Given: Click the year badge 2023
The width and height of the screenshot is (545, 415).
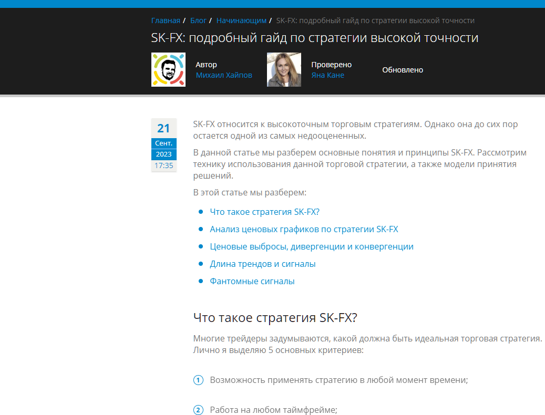Looking at the screenshot, I should (x=163, y=154).
